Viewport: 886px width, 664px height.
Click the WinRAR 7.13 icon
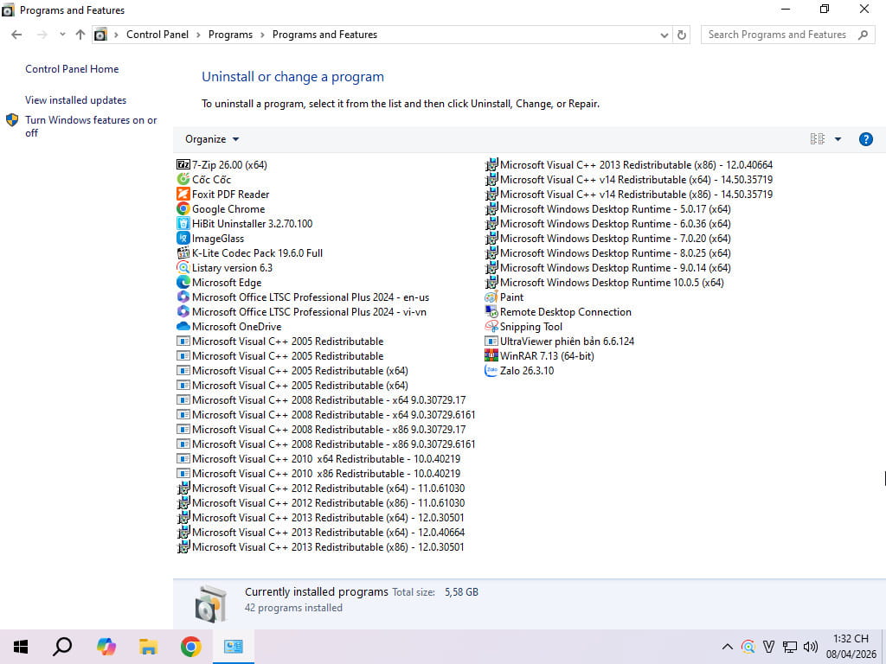pos(491,355)
